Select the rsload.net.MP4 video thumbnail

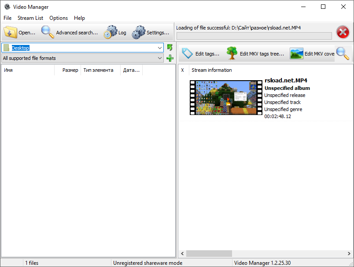pos(225,97)
